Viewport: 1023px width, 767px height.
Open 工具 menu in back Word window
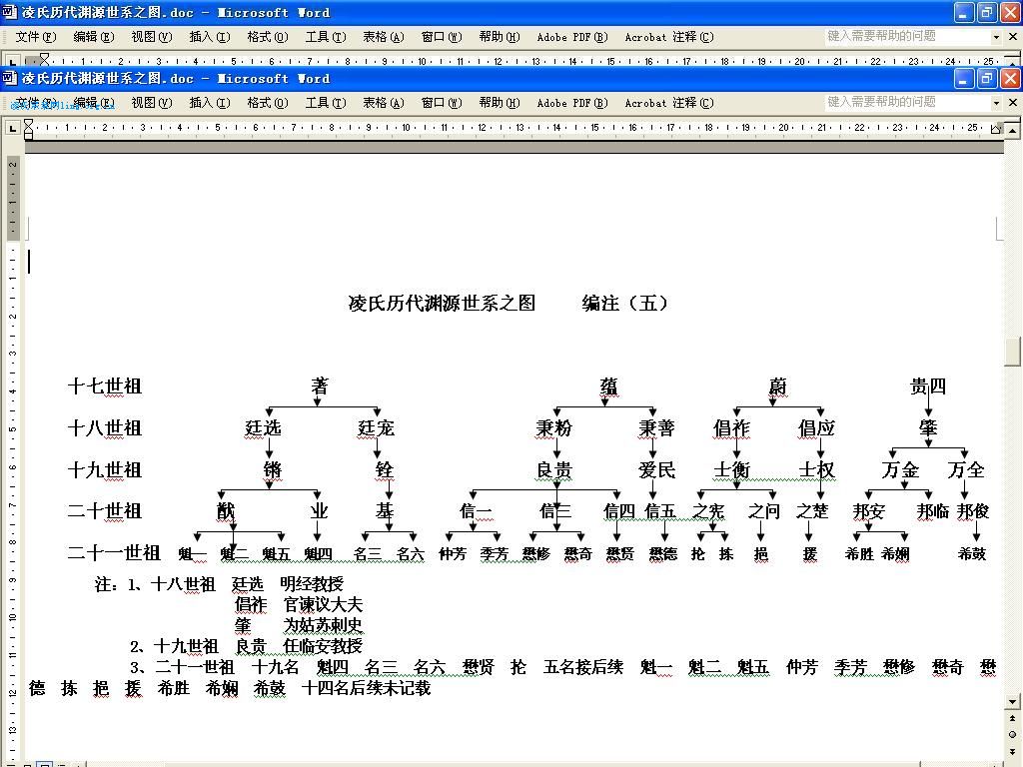coord(326,37)
